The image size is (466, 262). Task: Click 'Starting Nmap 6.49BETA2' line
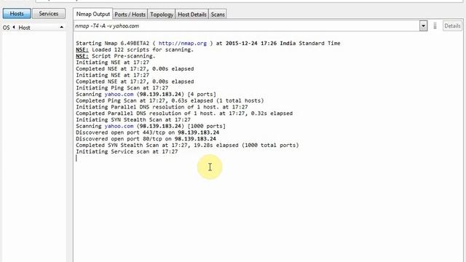(x=208, y=44)
